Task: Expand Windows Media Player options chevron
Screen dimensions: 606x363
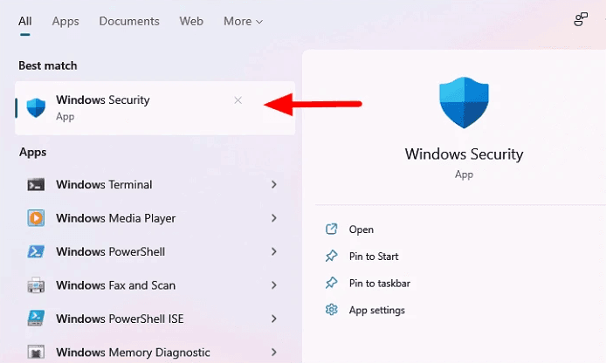Action: coord(274,218)
